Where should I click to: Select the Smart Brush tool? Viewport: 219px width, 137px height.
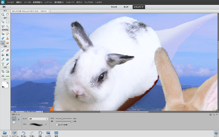tap(3, 38)
